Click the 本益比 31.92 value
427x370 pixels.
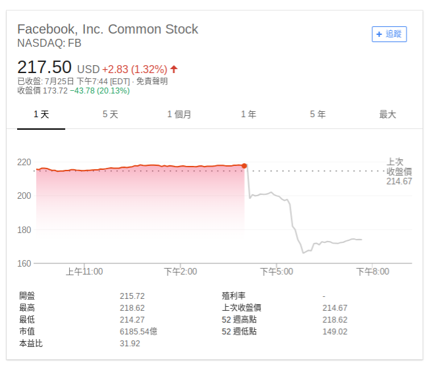point(130,344)
